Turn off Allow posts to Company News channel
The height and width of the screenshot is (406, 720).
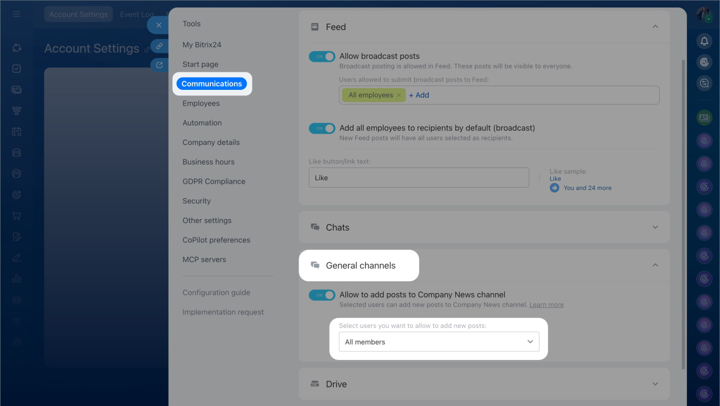(x=322, y=295)
